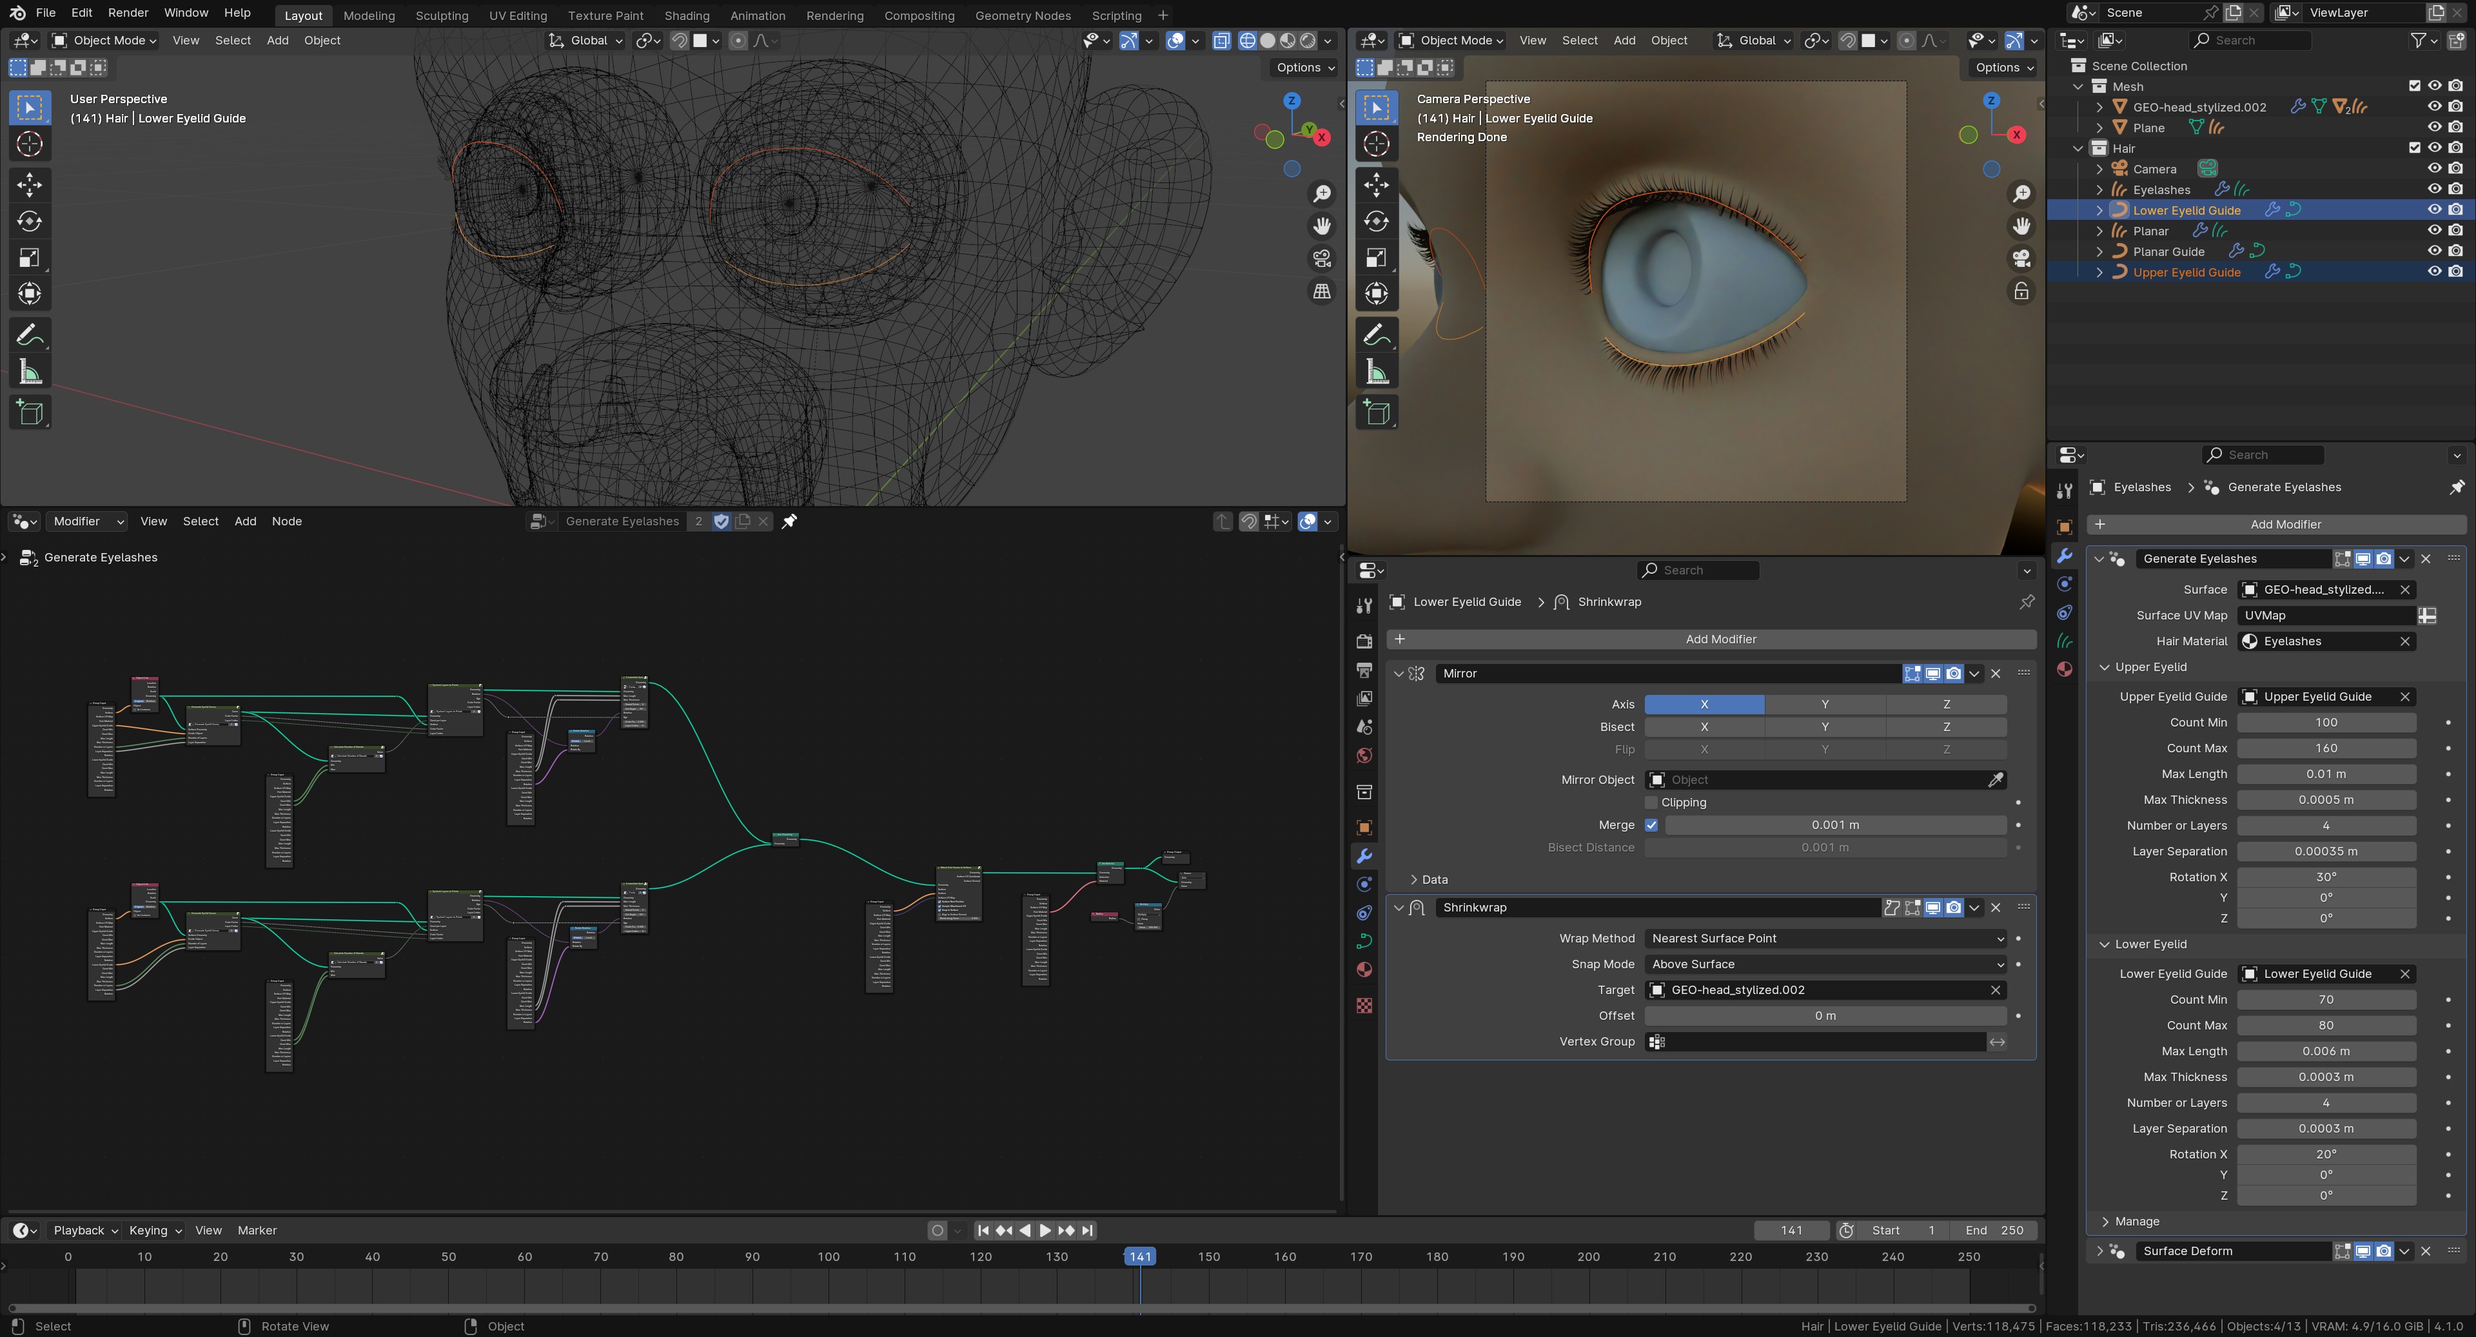Select the Scale tool in left viewport
This screenshot has height=1337, width=2476.
30,258
